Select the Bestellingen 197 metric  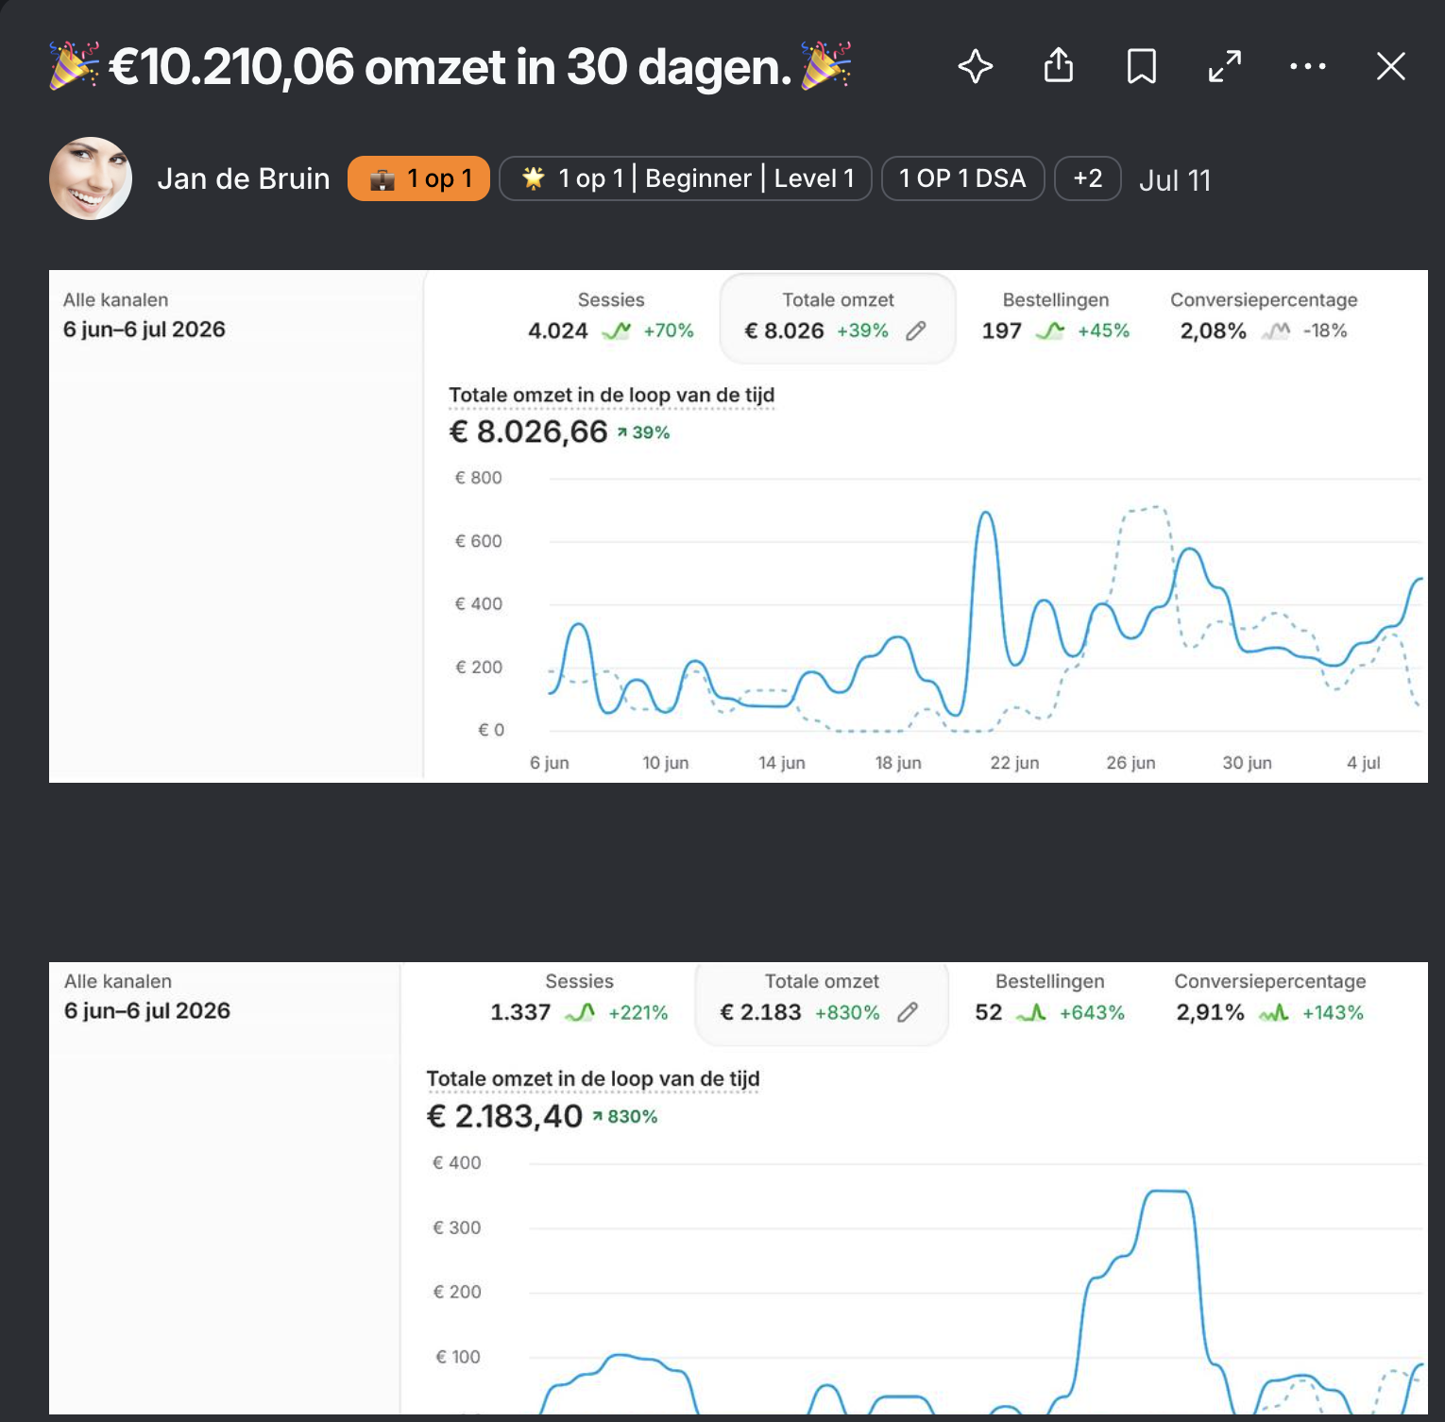[1056, 315]
